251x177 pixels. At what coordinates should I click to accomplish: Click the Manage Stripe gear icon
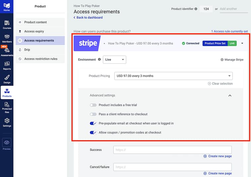point(222,60)
